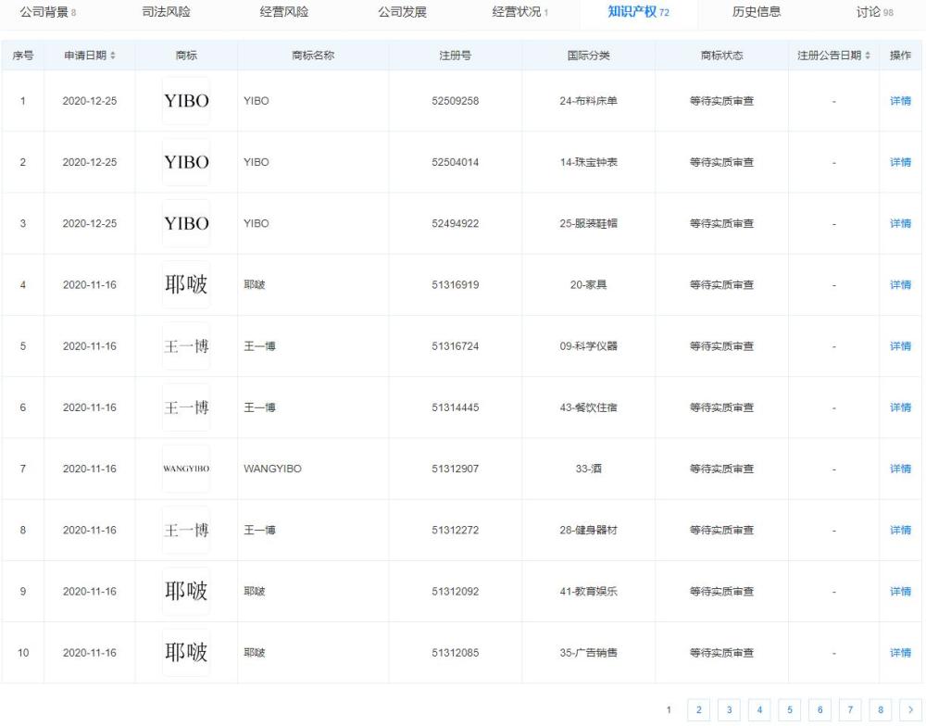The image size is (926, 726).
Task: Click registration number 51312907
Action: pyautogui.click(x=455, y=469)
